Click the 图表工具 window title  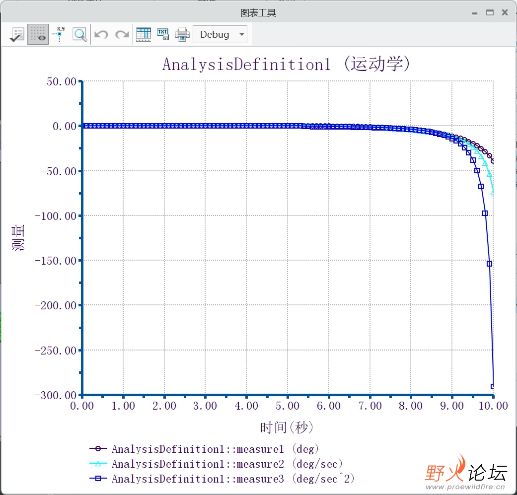point(258,13)
